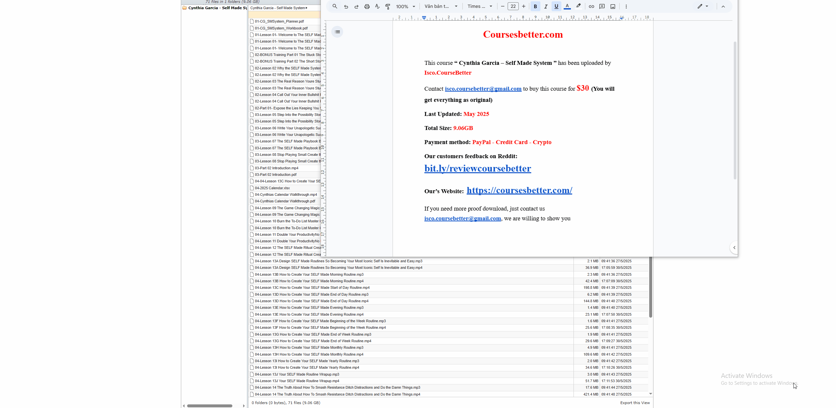Select 04-Cynthias Calendar Walkthrough.pdf file

285,201
